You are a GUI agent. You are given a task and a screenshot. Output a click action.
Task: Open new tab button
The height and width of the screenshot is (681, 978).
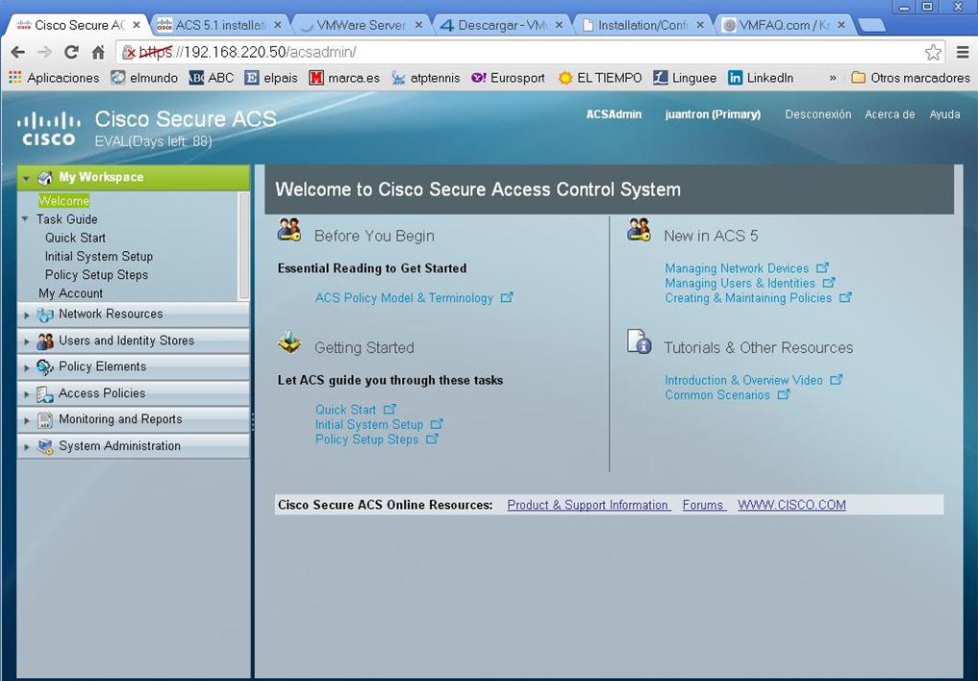pyautogui.click(x=871, y=26)
